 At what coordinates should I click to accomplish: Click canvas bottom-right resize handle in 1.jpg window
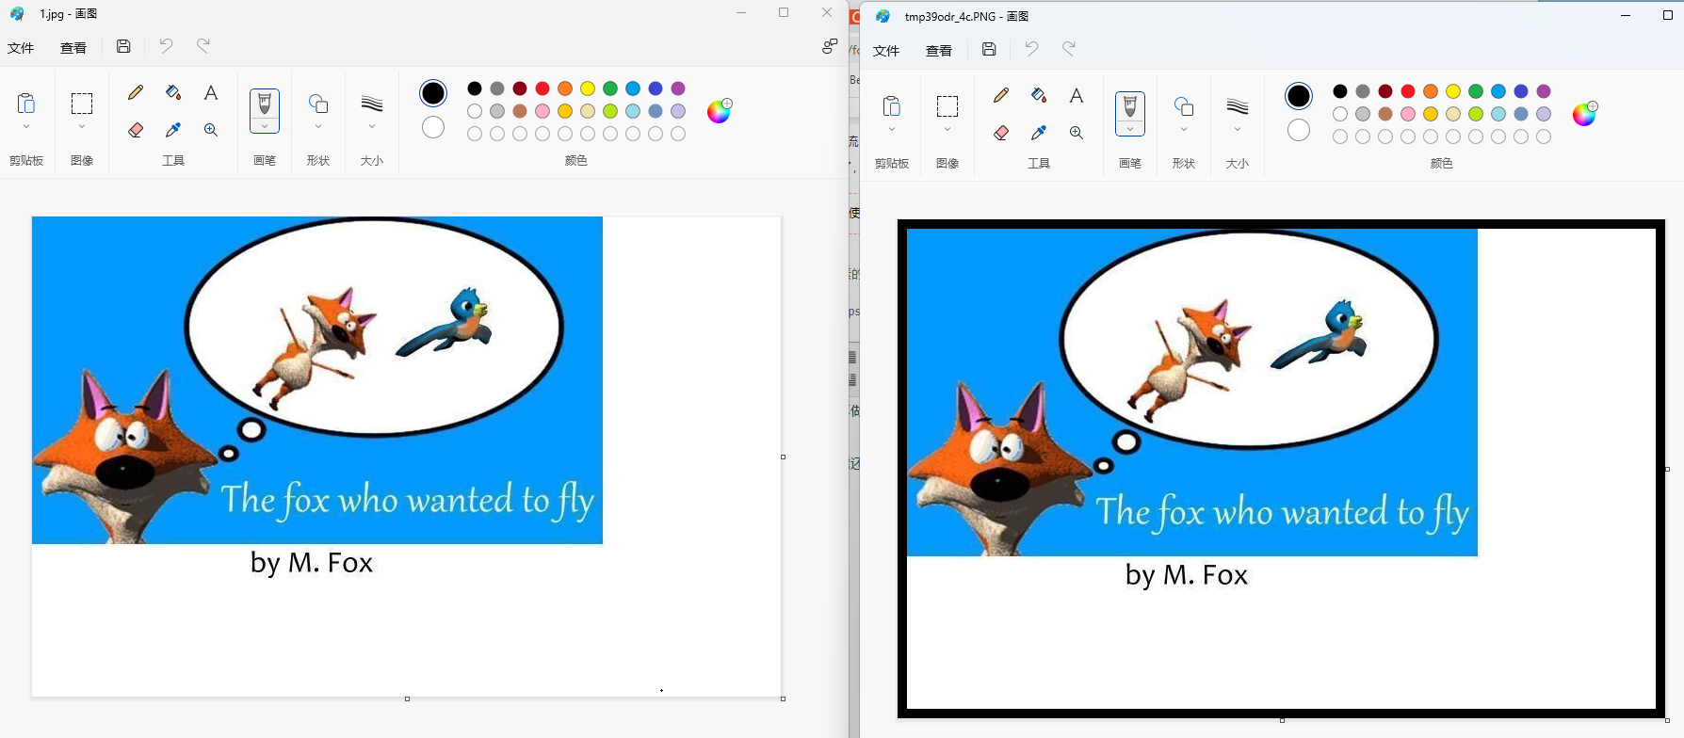click(x=784, y=698)
